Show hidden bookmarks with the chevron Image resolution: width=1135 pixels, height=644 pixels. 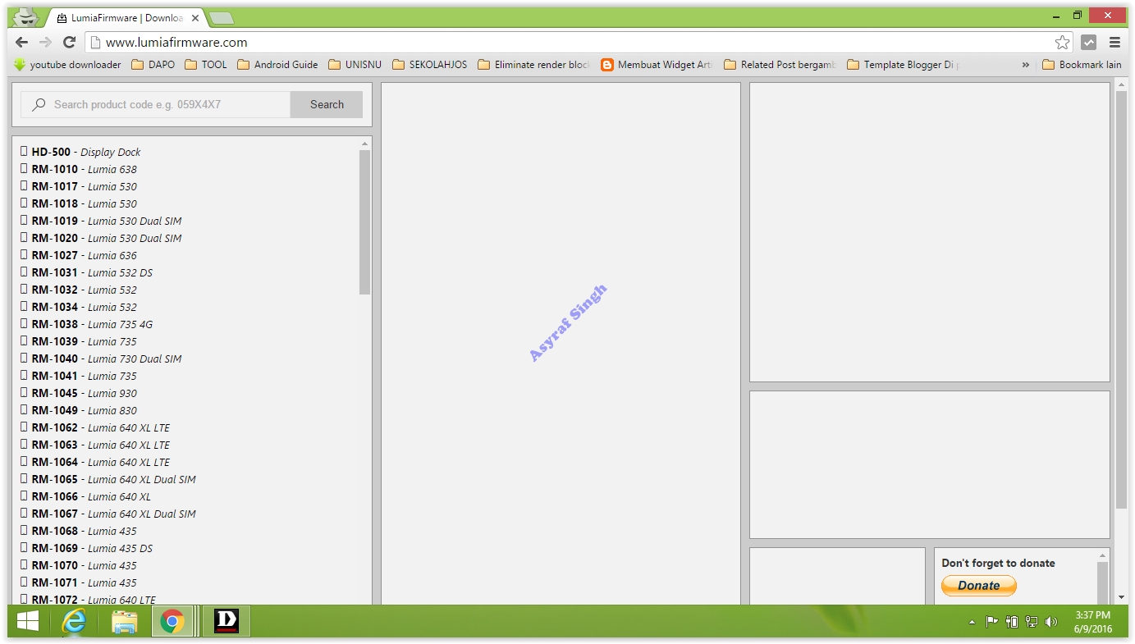click(x=1025, y=65)
